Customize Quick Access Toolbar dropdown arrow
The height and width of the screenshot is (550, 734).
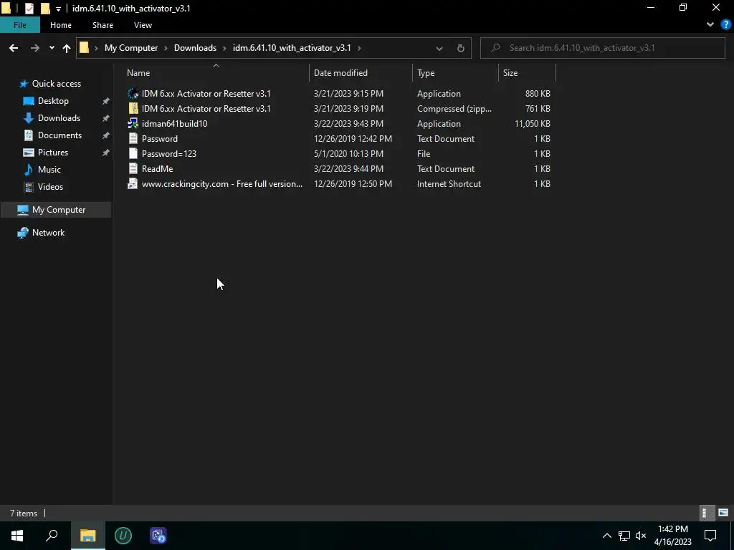58,9
